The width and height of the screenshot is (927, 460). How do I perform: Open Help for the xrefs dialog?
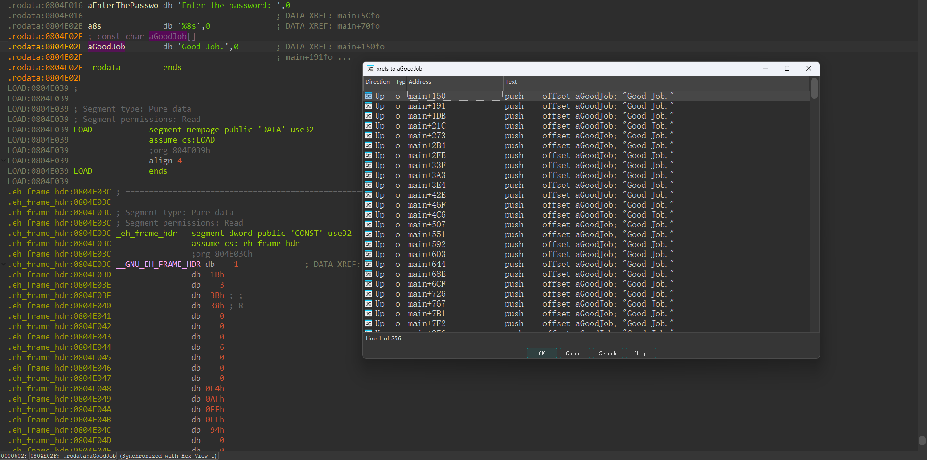(x=640, y=353)
